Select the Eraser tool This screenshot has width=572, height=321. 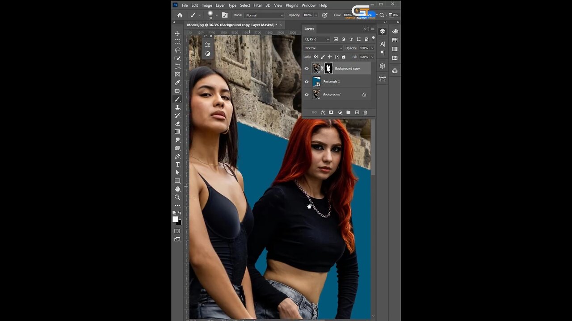[177, 123]
